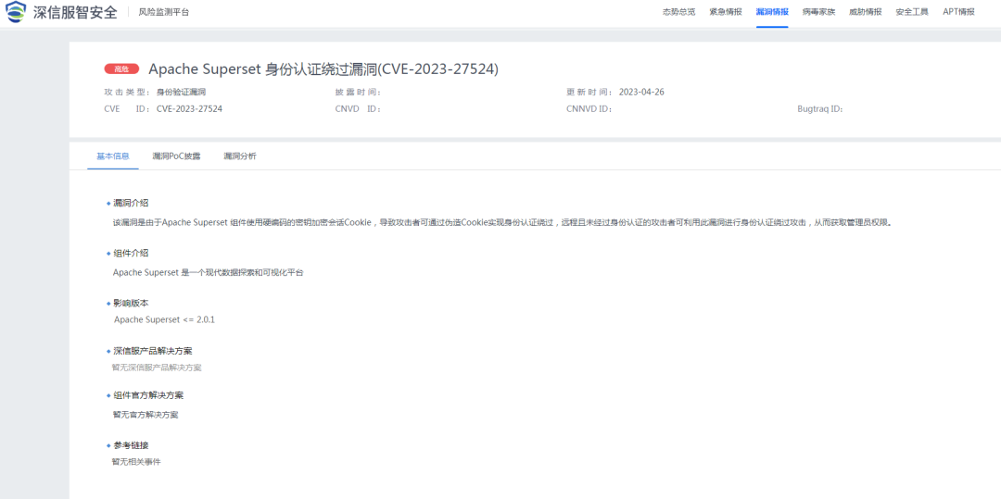The width and height of the screenshot is (1001, 499).
Task: Click the hardcoded Cookie key vulnerability description
Action: 502,222
